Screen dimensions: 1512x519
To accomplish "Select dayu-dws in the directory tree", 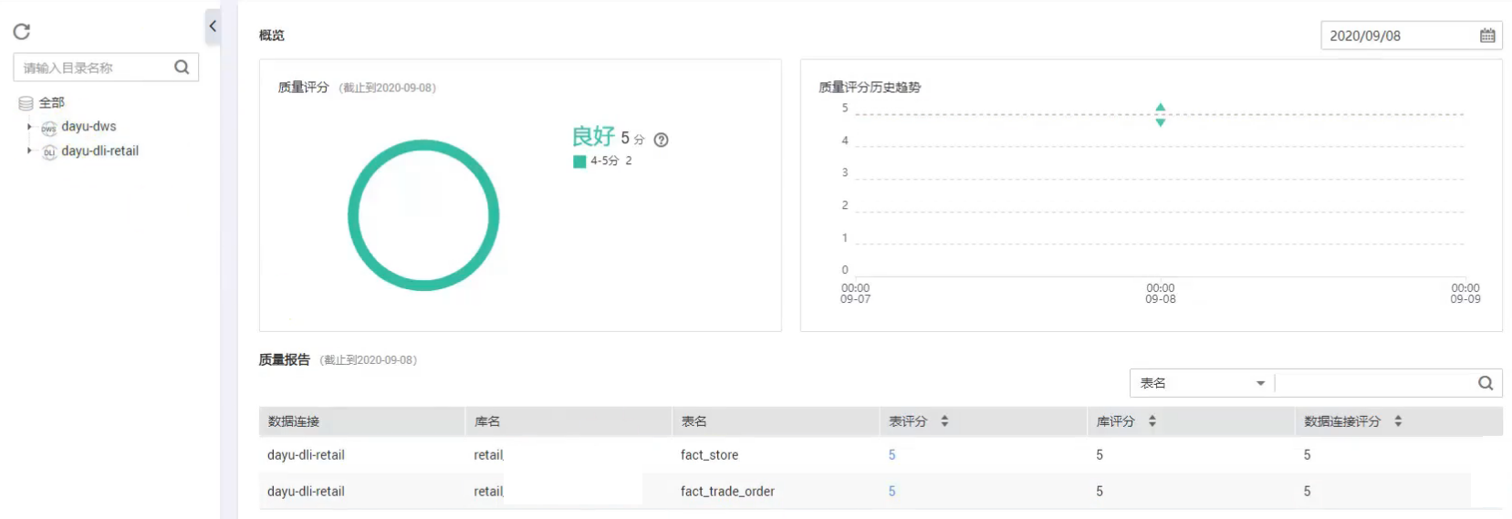I will [89, 127].
